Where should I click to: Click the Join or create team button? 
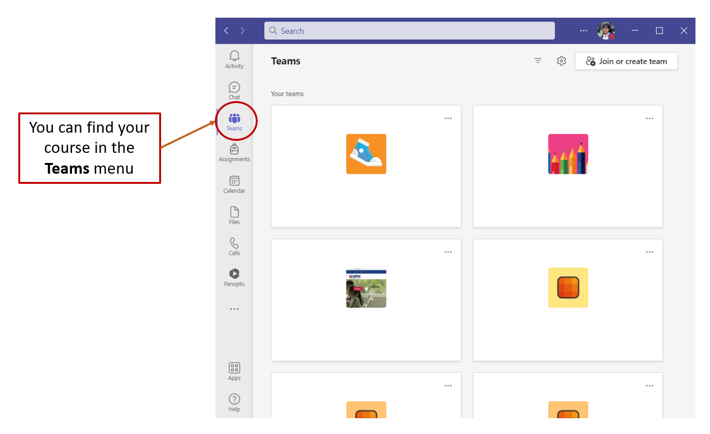(x=626, y=61)
